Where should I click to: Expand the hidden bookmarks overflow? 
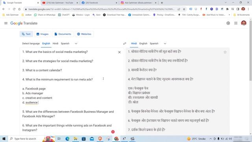(x=229, y=15)
